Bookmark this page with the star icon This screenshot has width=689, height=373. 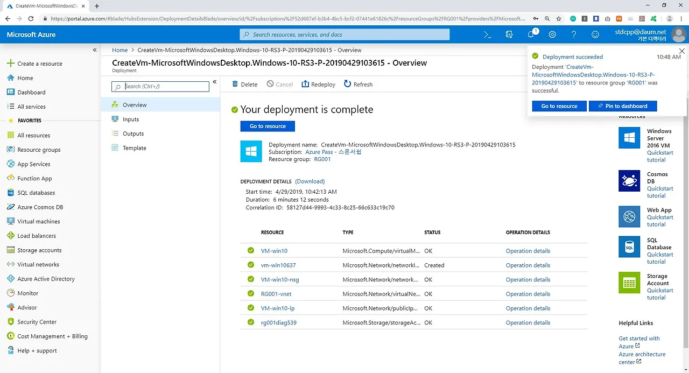(x=559, y=18)
